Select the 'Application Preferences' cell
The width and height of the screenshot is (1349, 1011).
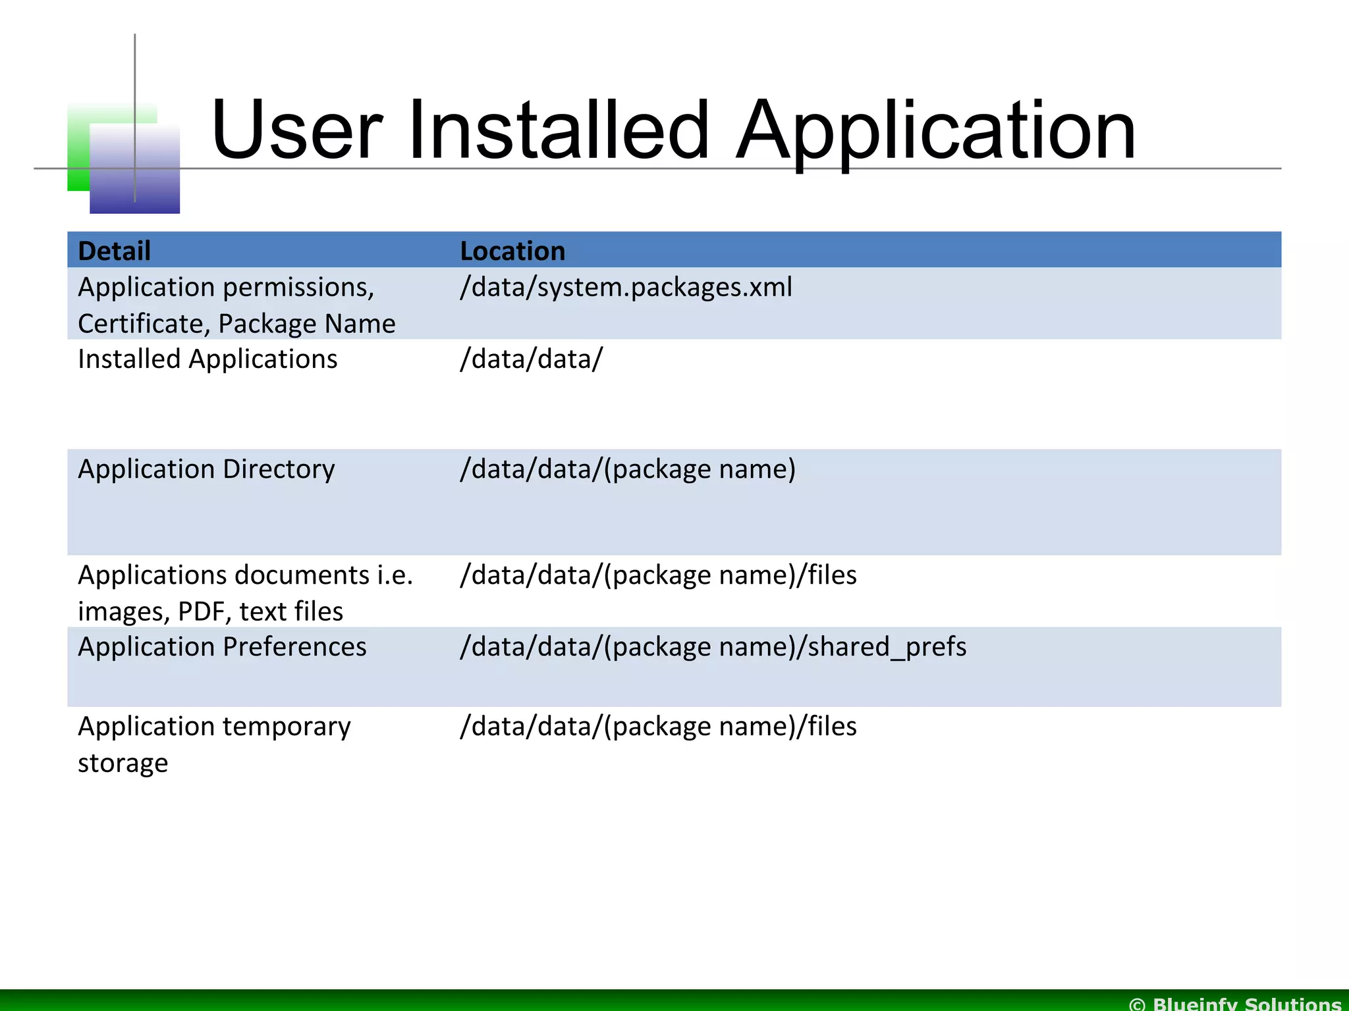[222, 647]
